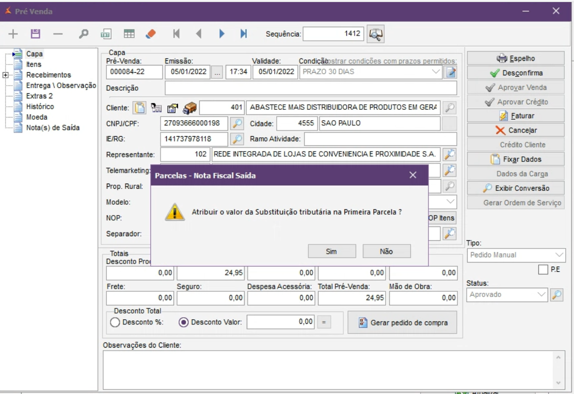
Task: Open Histórico in the navigation tree
Action: [x=40, y=106]
